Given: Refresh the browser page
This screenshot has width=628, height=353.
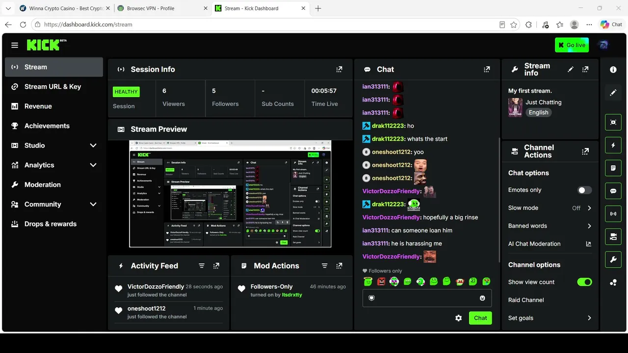Looking at the screenshot, I should pos(23,25).
